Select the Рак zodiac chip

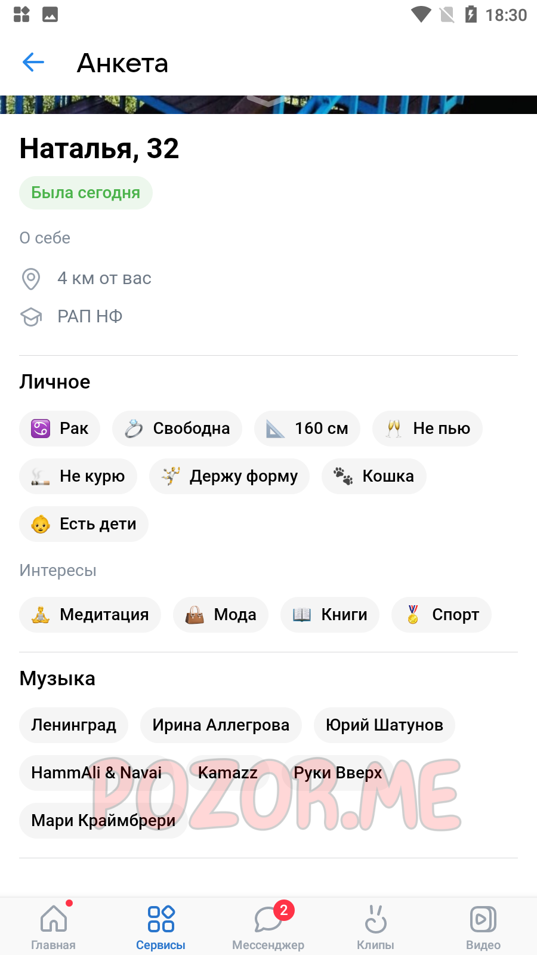point(60,429)
